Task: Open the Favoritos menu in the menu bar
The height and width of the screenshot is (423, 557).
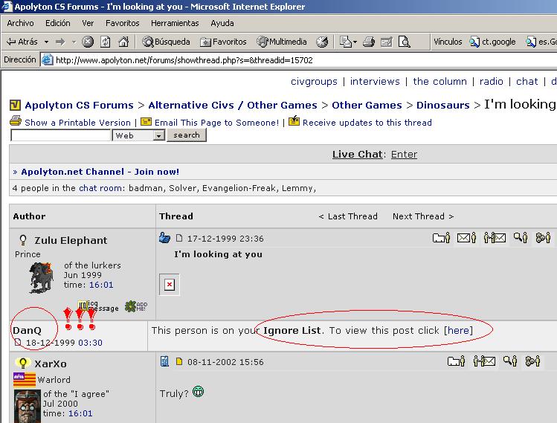Action: [x=122, y=23]
